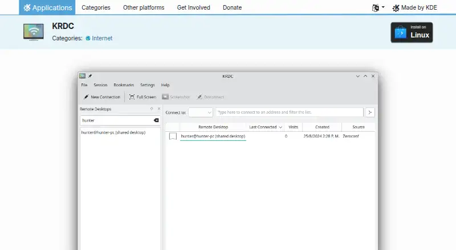Open the Get Involved link
456x250 pixels.
(x=193, y=7)
